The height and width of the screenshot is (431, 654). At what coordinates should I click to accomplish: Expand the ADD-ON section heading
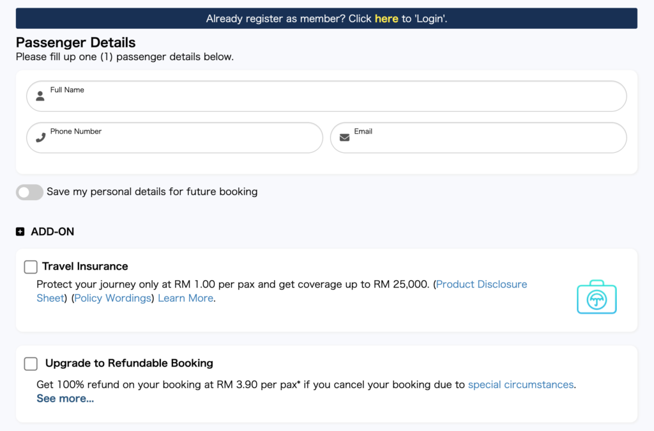pos(52,232)
